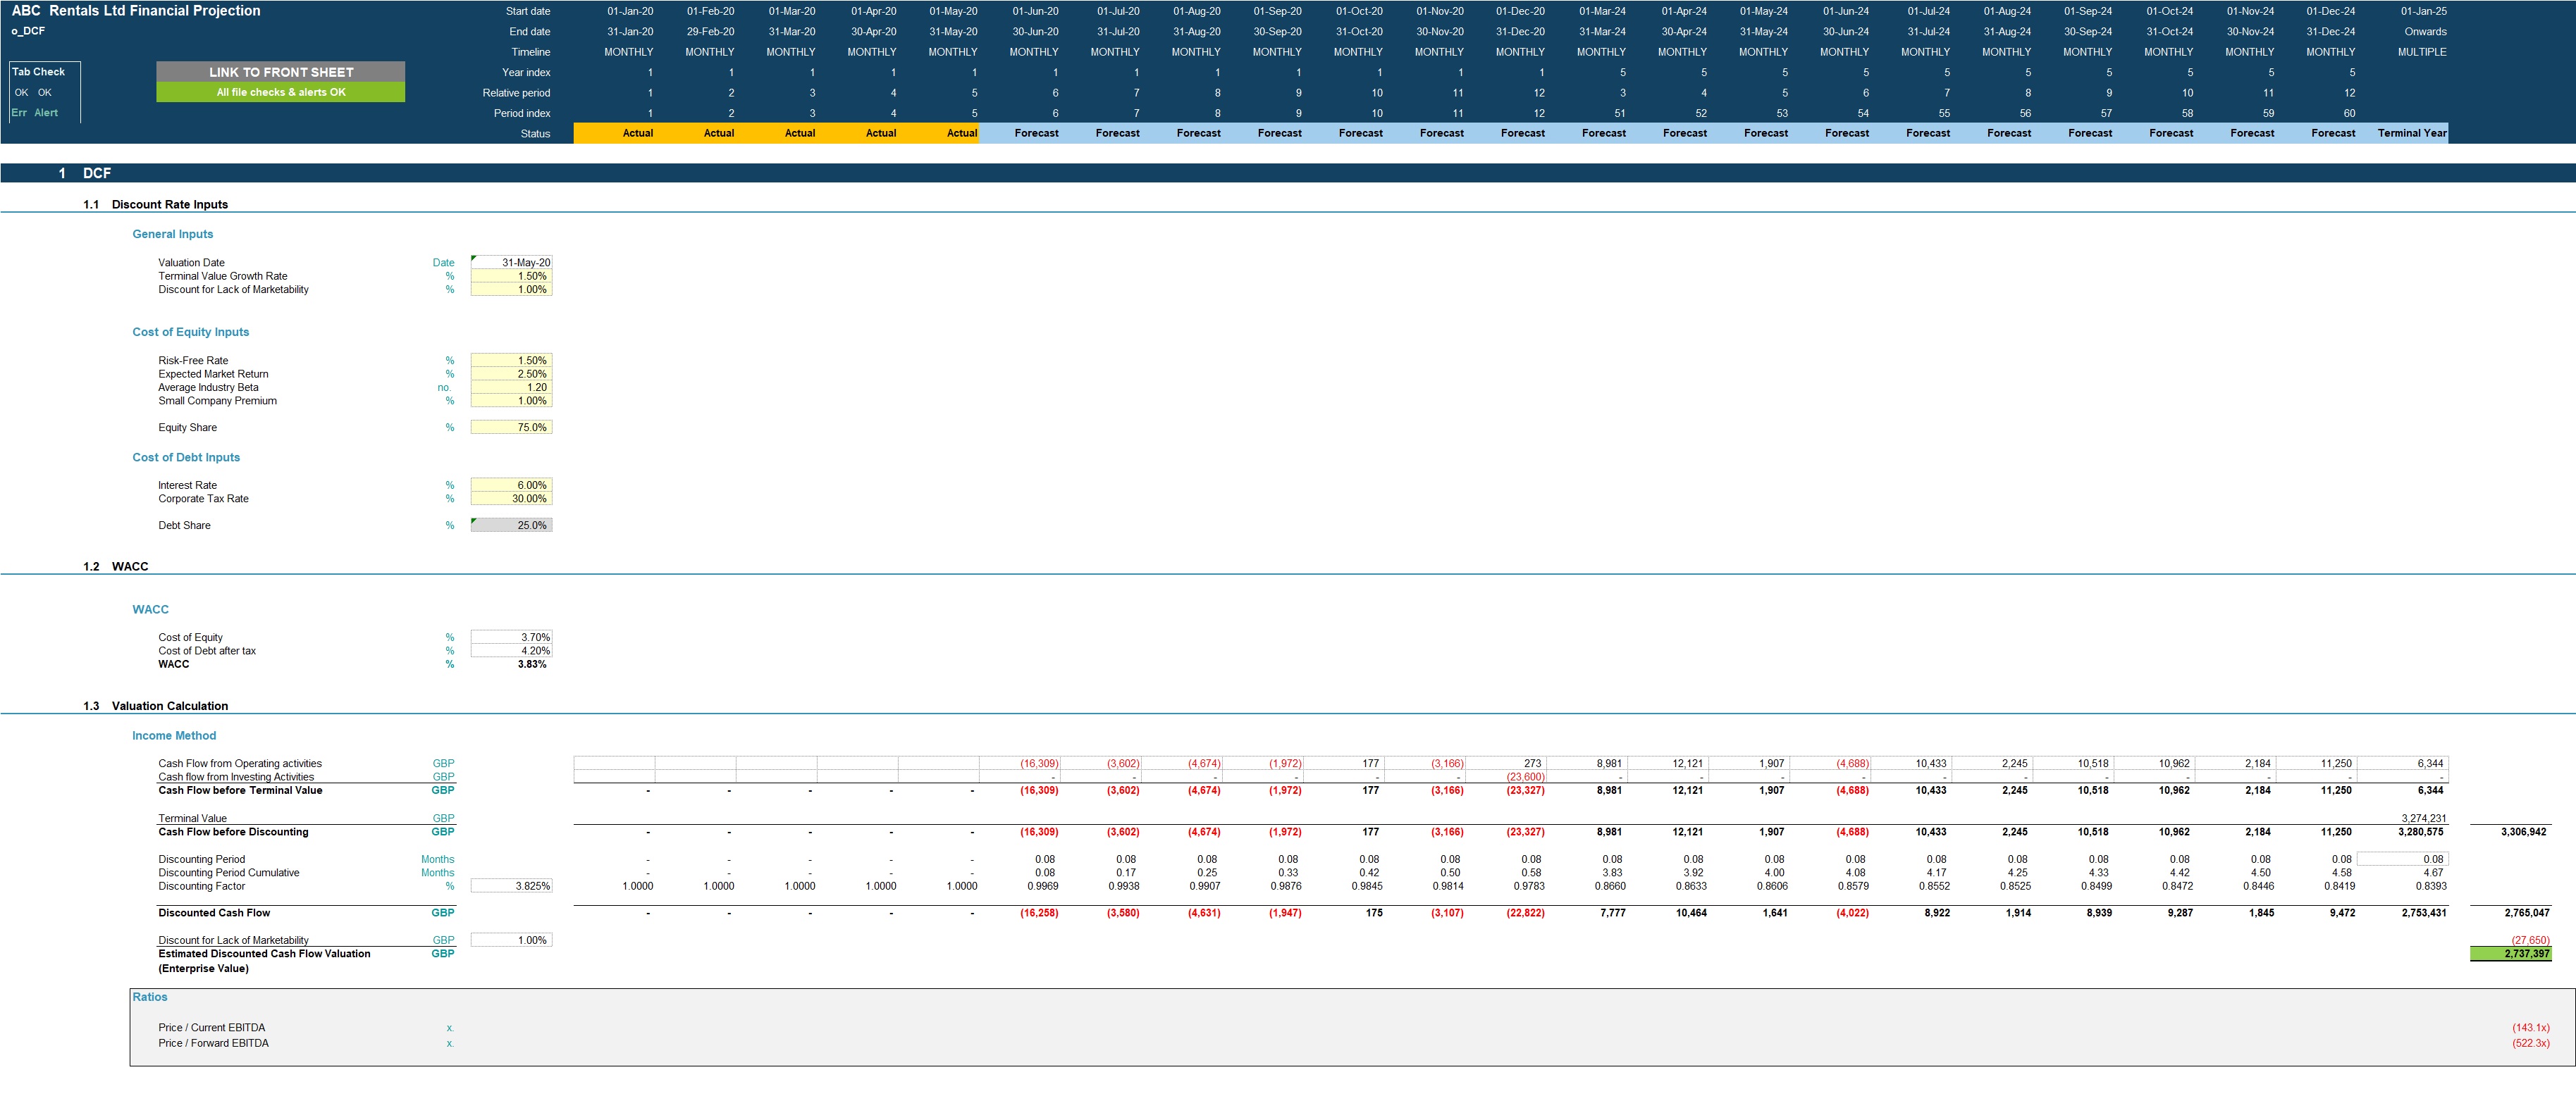
Task: Click the (522.3x) Price / Forward EBITDA ratio
Action: tap(2530, 1043)
